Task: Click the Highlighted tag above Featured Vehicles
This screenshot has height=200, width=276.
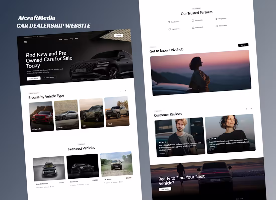Action: point(81,144)
